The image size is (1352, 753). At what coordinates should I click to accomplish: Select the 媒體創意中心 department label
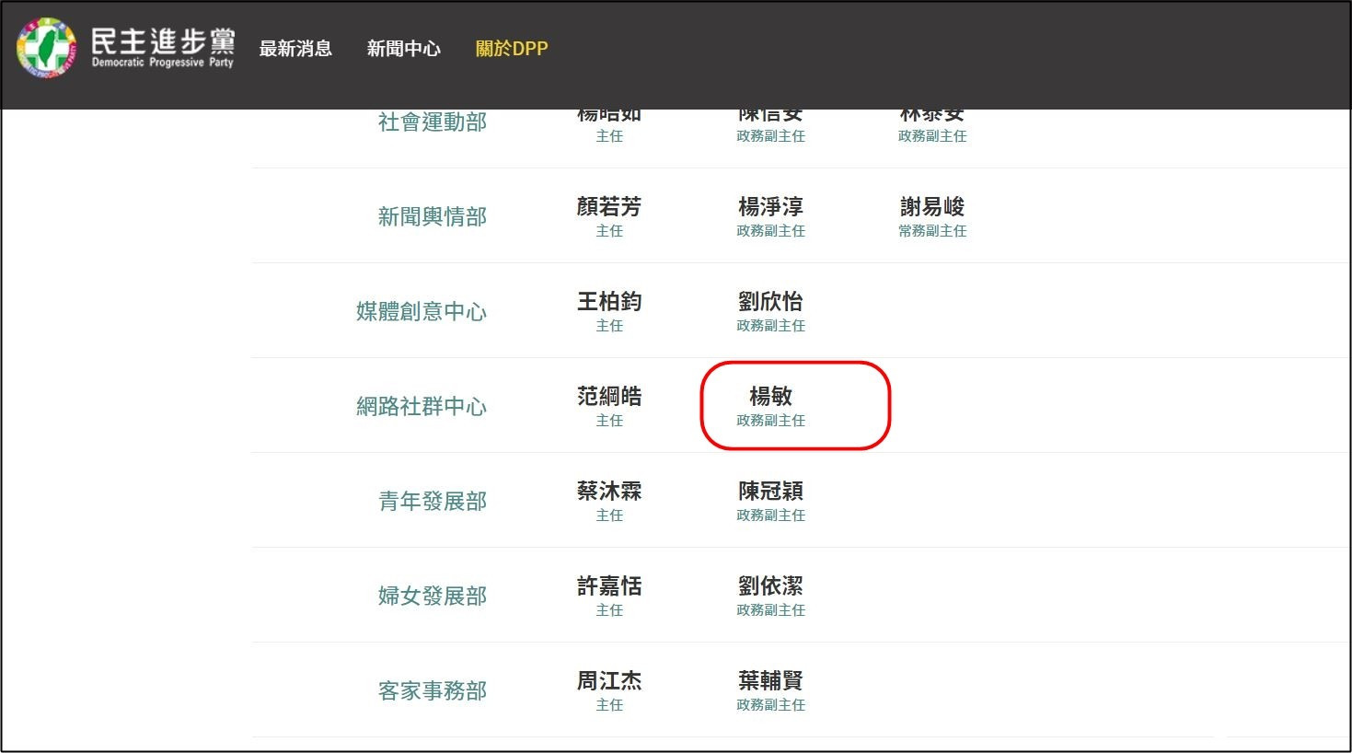[x=422, y=311]
